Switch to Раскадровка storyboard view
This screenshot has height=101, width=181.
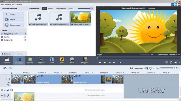[x=136, y=68]
